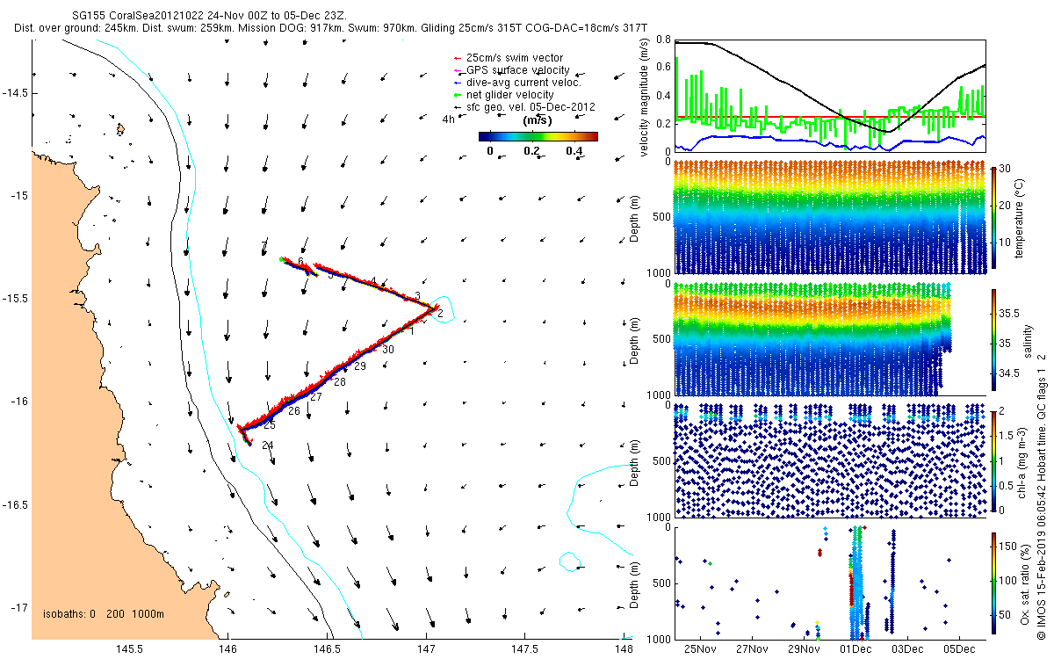The height and width of the screenshot is (659, 1054).
Task: Click longitude tick '147' on the map
Action: [427, 649]
